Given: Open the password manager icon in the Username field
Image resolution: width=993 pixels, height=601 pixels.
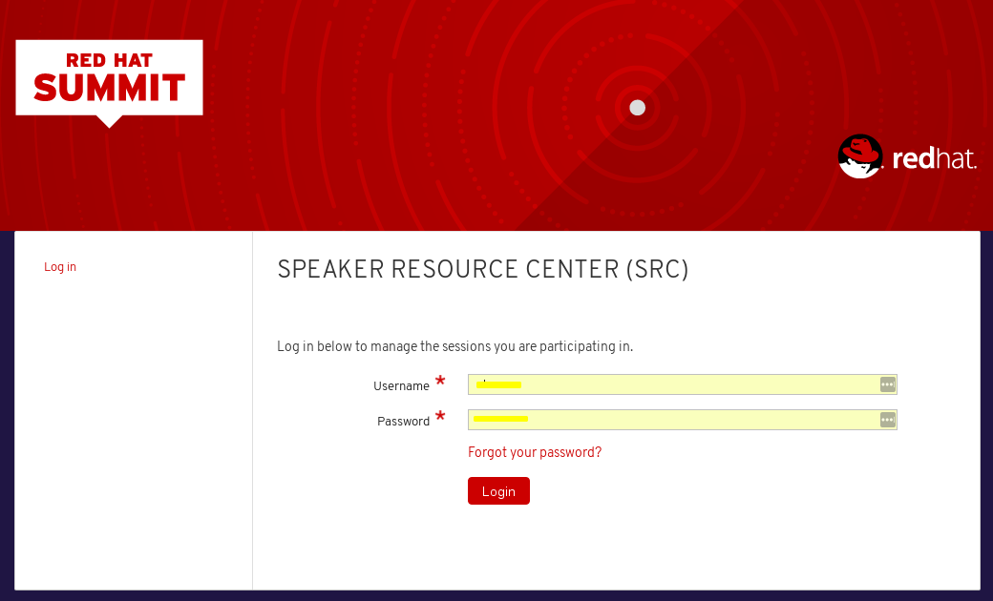Looking at the screenshot, I should 887,384.
